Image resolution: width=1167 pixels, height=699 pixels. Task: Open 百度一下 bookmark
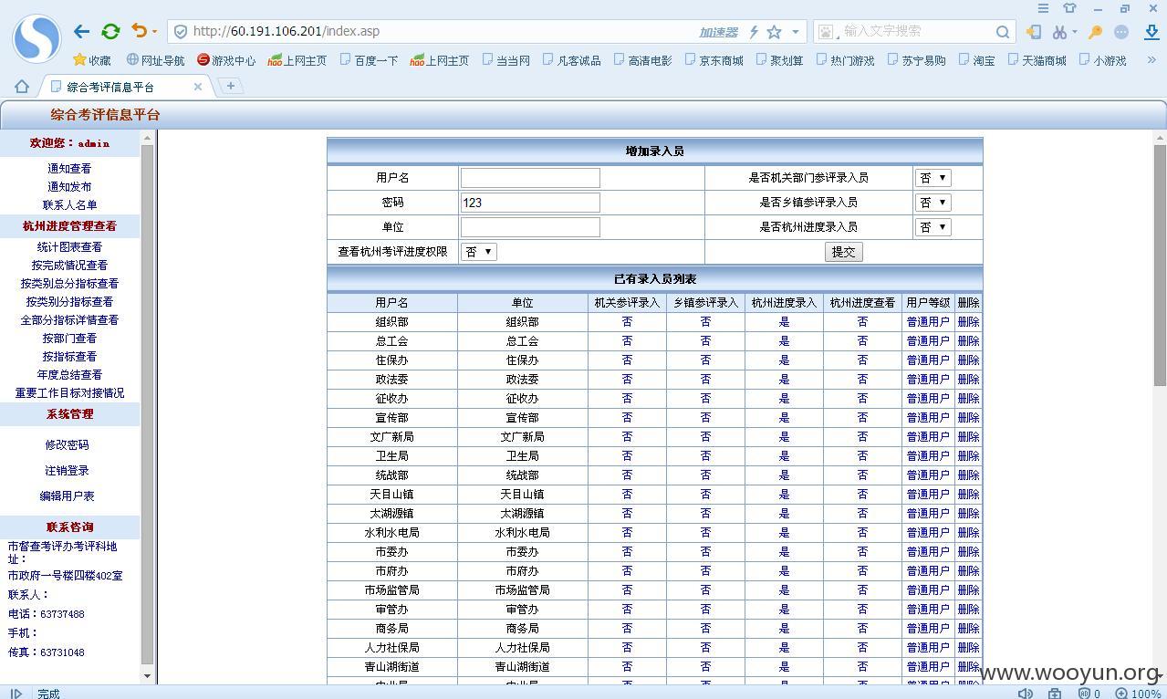tap(369, 60)
